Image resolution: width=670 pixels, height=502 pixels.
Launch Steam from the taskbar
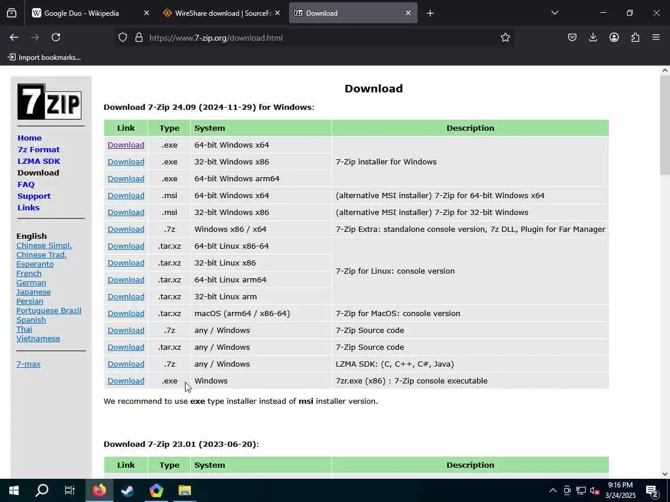pos(127,490)
